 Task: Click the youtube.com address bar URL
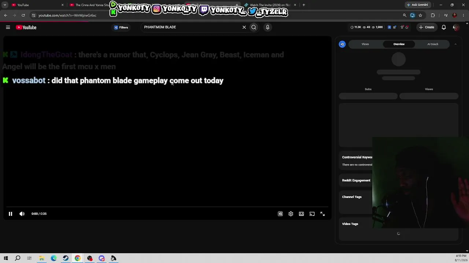coord(67,15)
